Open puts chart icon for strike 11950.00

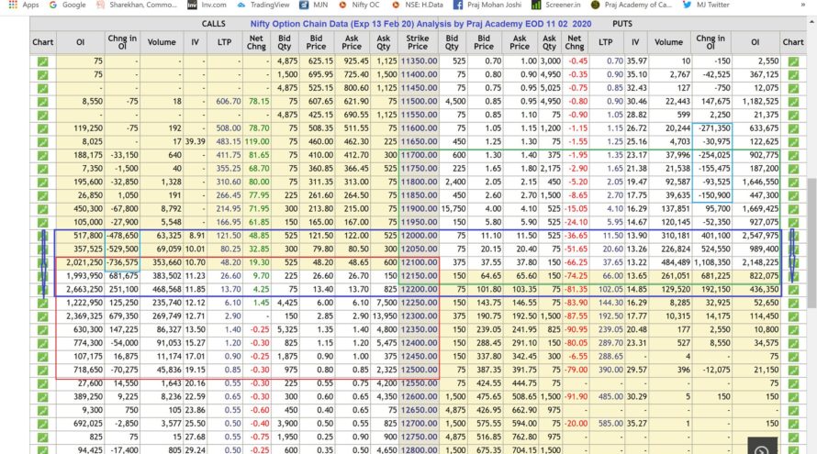pyautogui.click(x=793, y=222)
